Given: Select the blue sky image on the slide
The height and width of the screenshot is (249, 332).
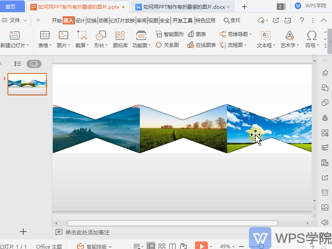Looking at the screenshot, I should (x=269, y=129).
